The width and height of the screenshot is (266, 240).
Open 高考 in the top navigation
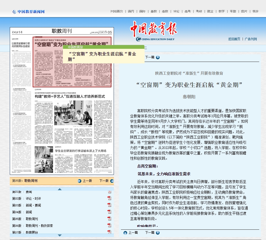[x=188, y=11]
